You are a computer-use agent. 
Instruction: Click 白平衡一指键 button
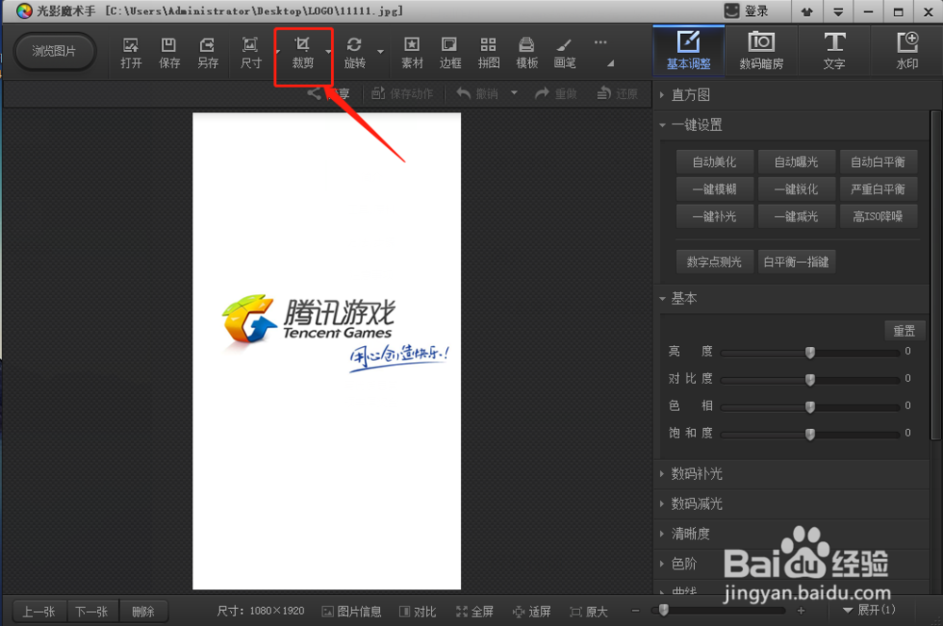pos(796,261)
